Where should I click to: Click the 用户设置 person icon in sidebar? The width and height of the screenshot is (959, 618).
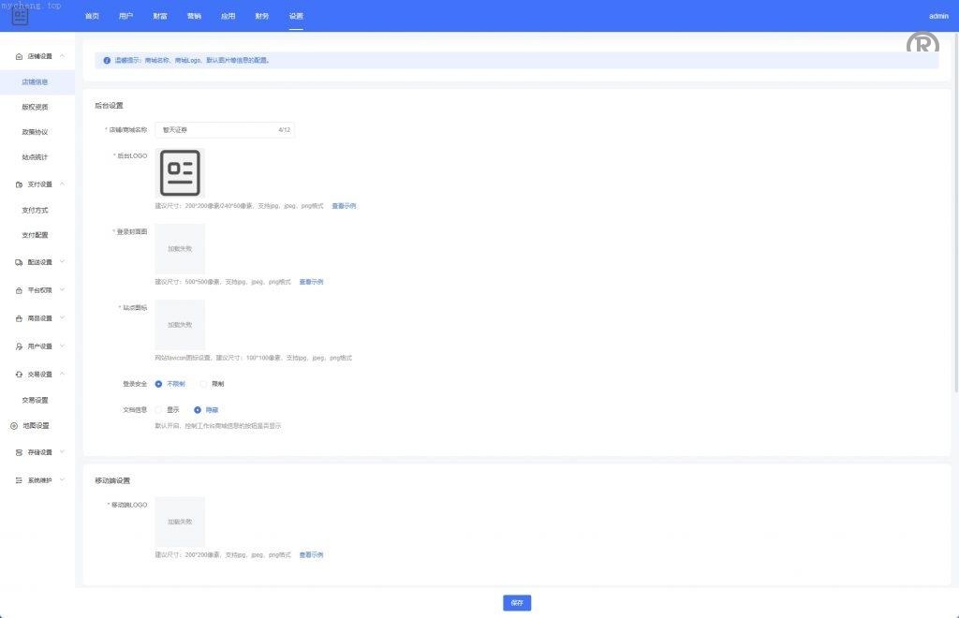click(19, 346)
